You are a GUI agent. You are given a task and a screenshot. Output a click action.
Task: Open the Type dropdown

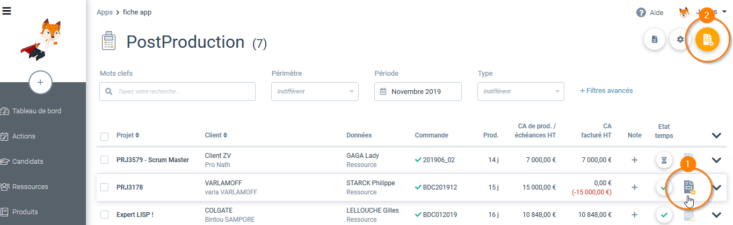521,91
